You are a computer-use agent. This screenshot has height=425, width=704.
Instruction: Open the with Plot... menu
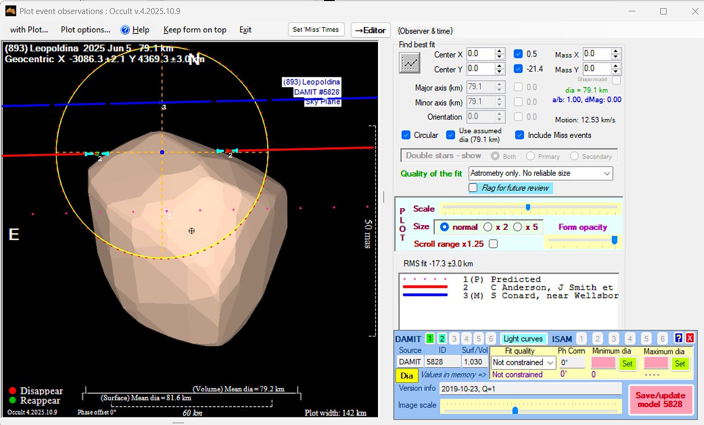(x=29, y=30)
